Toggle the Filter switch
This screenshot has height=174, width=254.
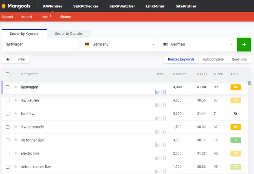[9, 59]
